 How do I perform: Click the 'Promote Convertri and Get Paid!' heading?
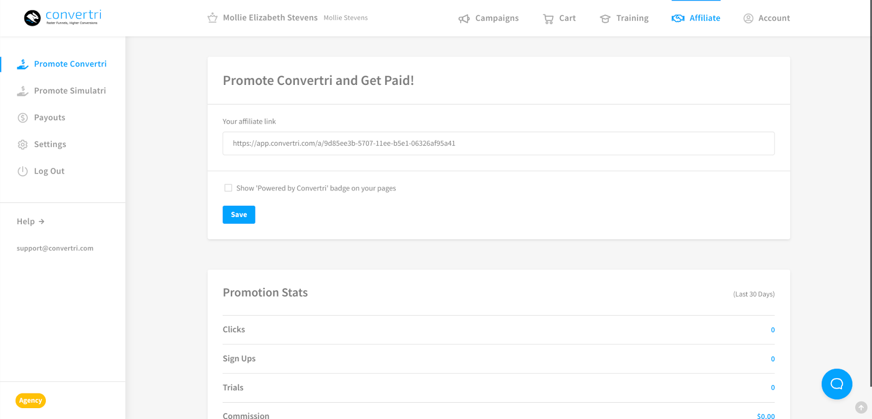click(x=318, y=81)
